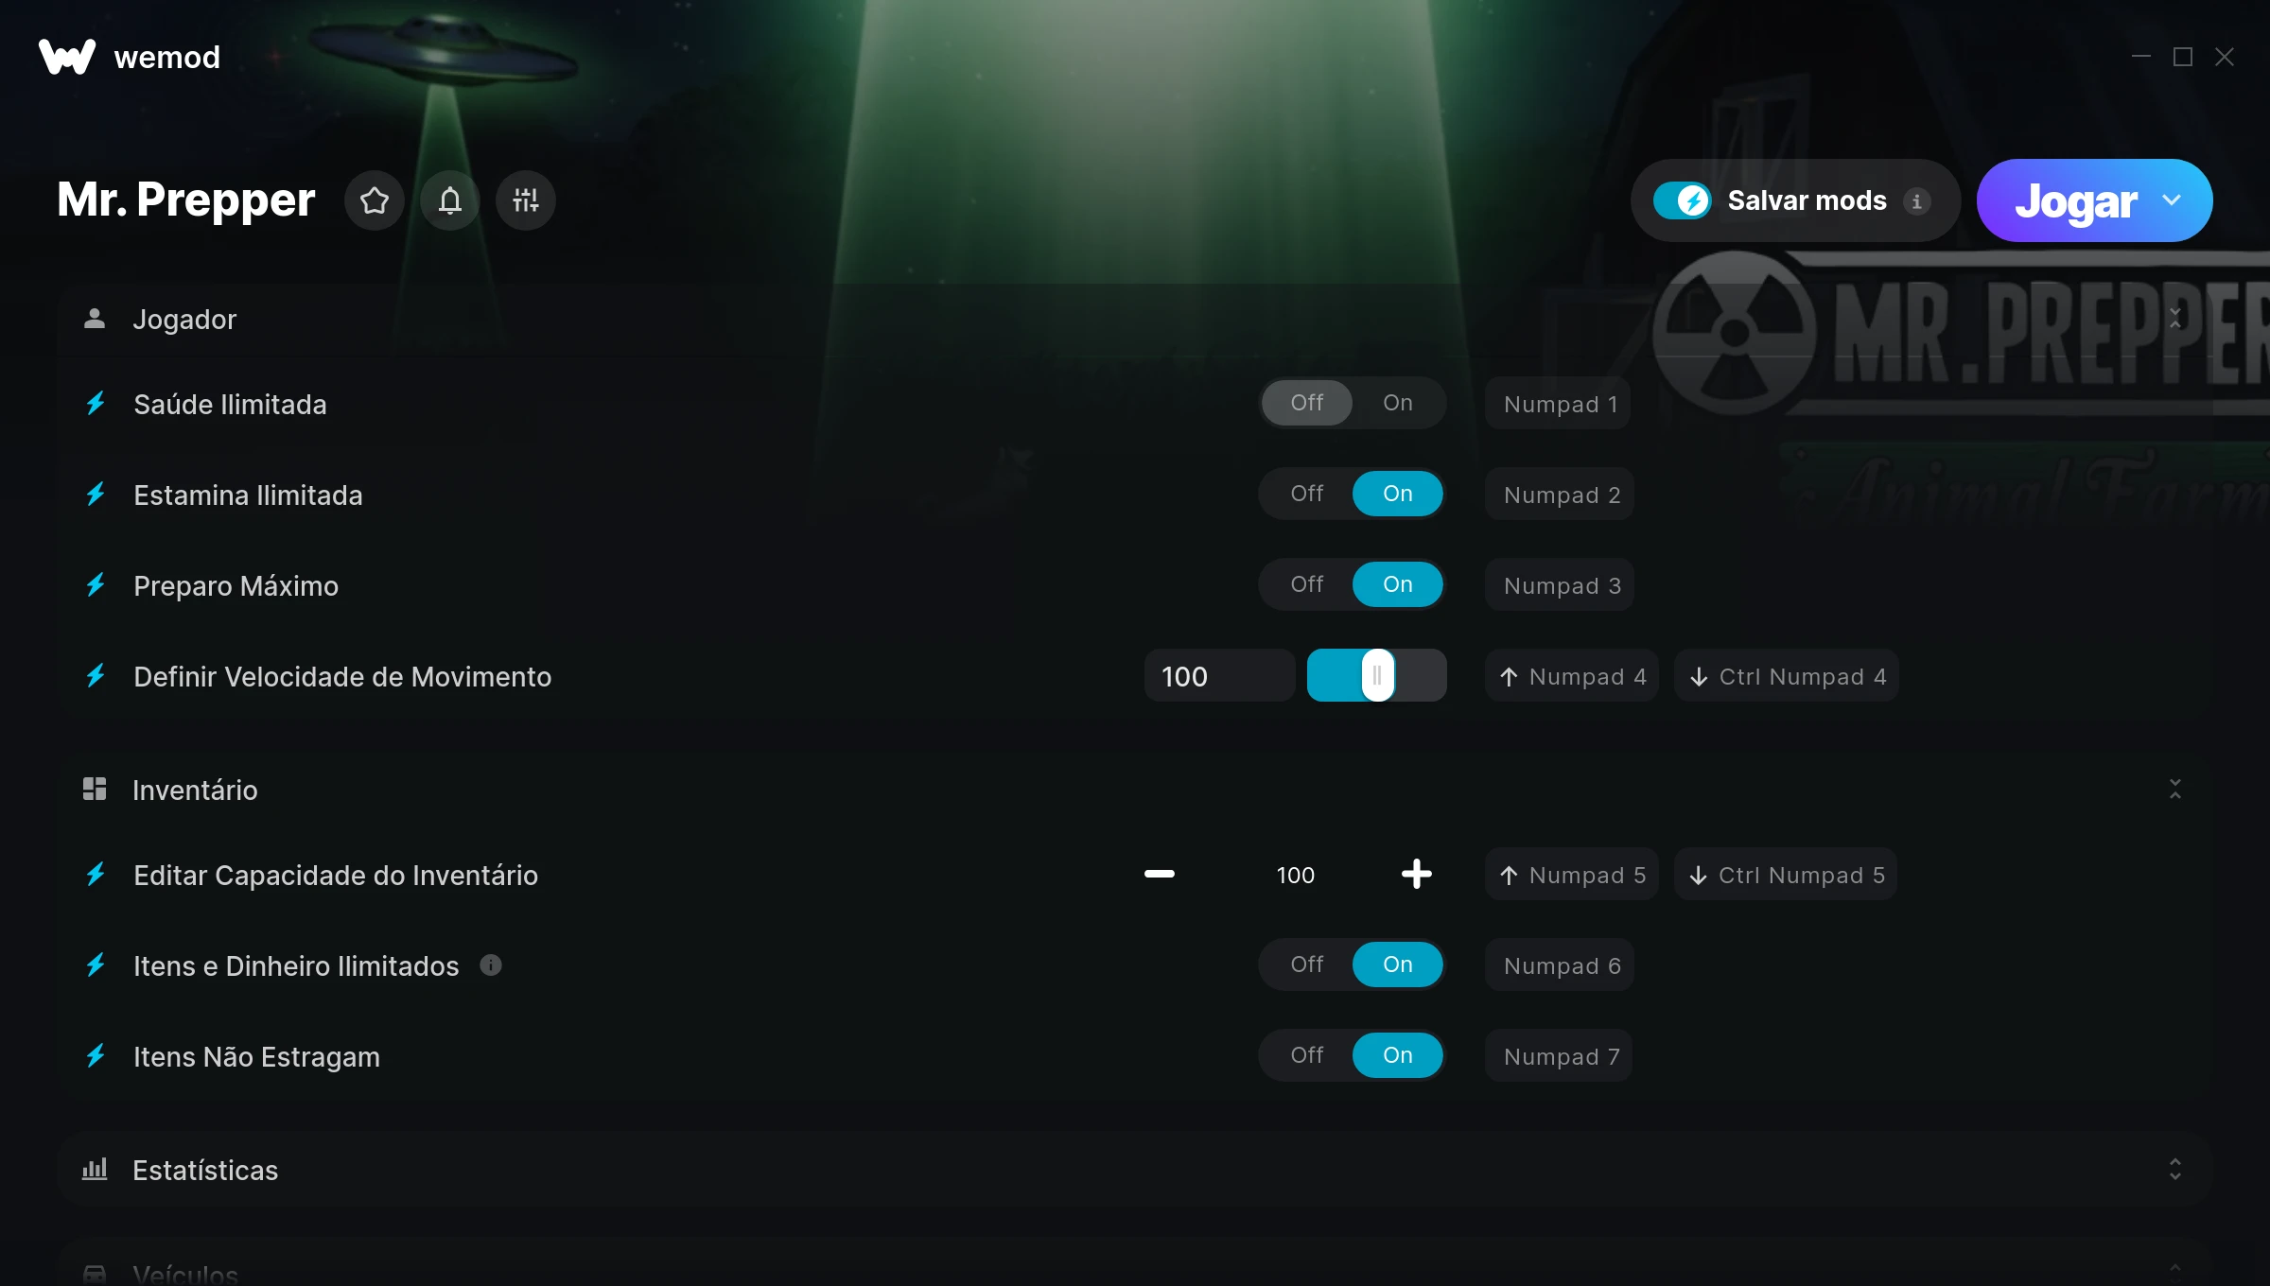Open notifications bell for Mr. Prepper
This screenshot has width=2270, height=1286.
point(450,200)
